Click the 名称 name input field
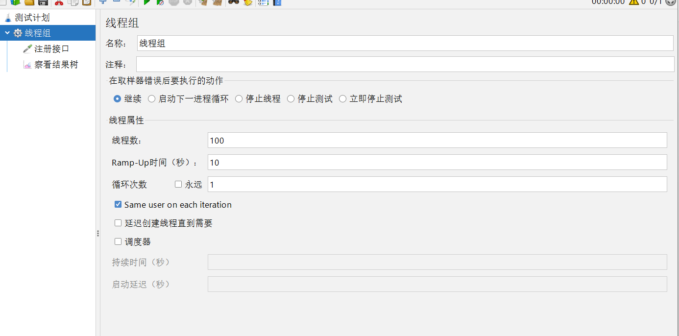The height and width of the screenshot is (336, 679). (405, 43)
